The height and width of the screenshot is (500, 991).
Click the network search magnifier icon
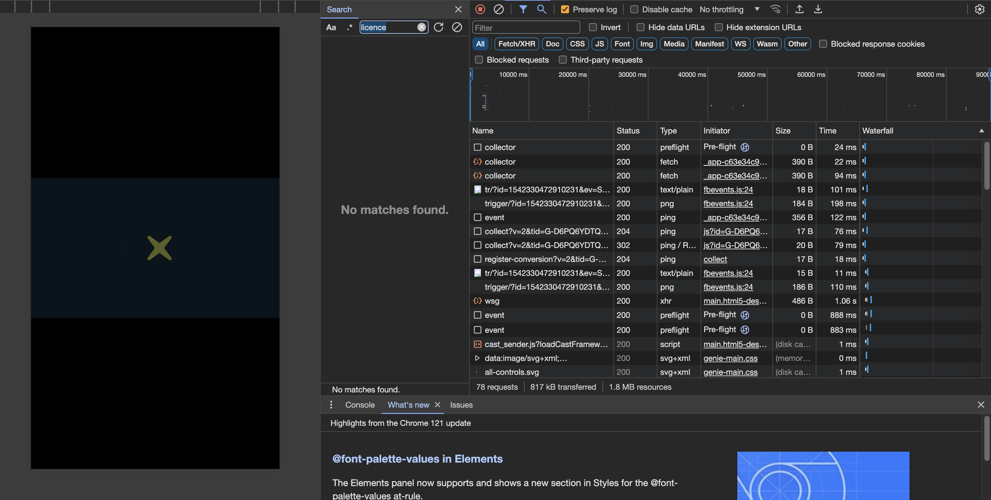click(x=541, y=9)
